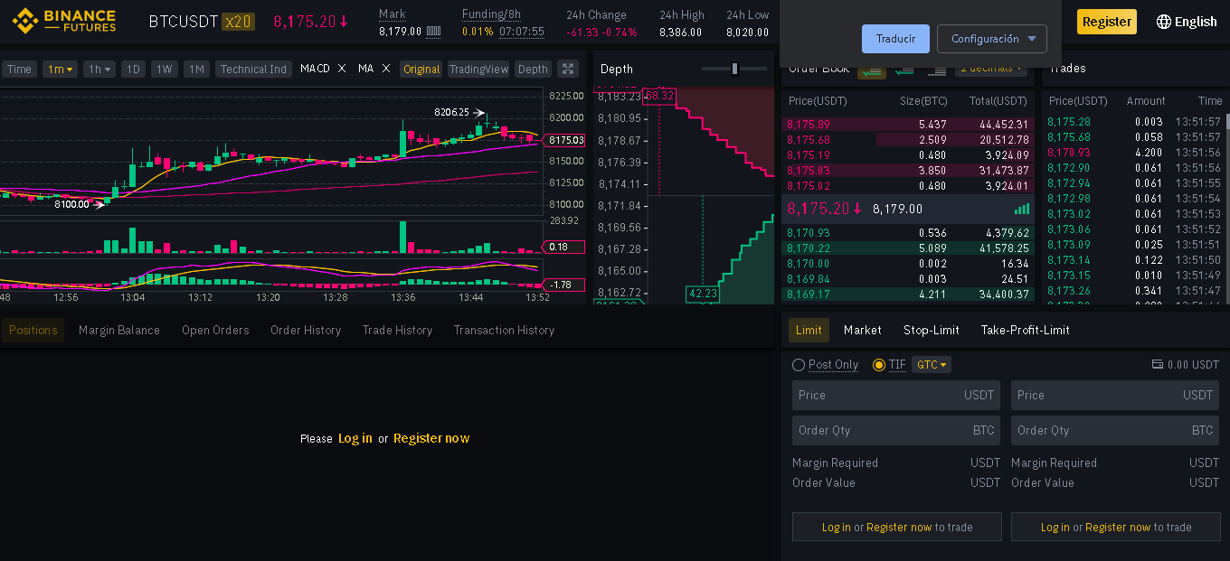Click Register now link in right order form
The width and height of the screenshot is (1230, 561).
[x=1118, y=527]
